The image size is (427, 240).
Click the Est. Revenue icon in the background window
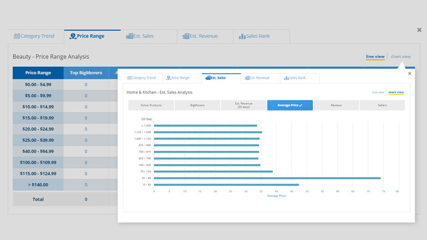coord(186,36)
